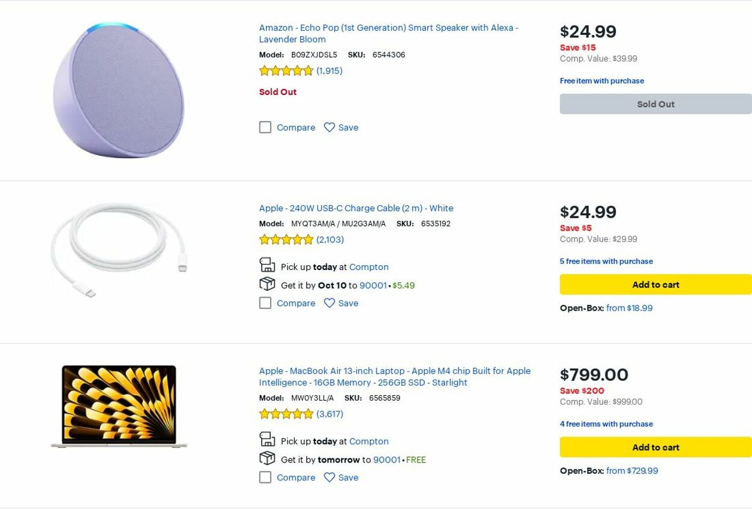Viewport: 752px width, 510px height.
Task: Click the 5 free items with purchase link
Action: (606, 262)
